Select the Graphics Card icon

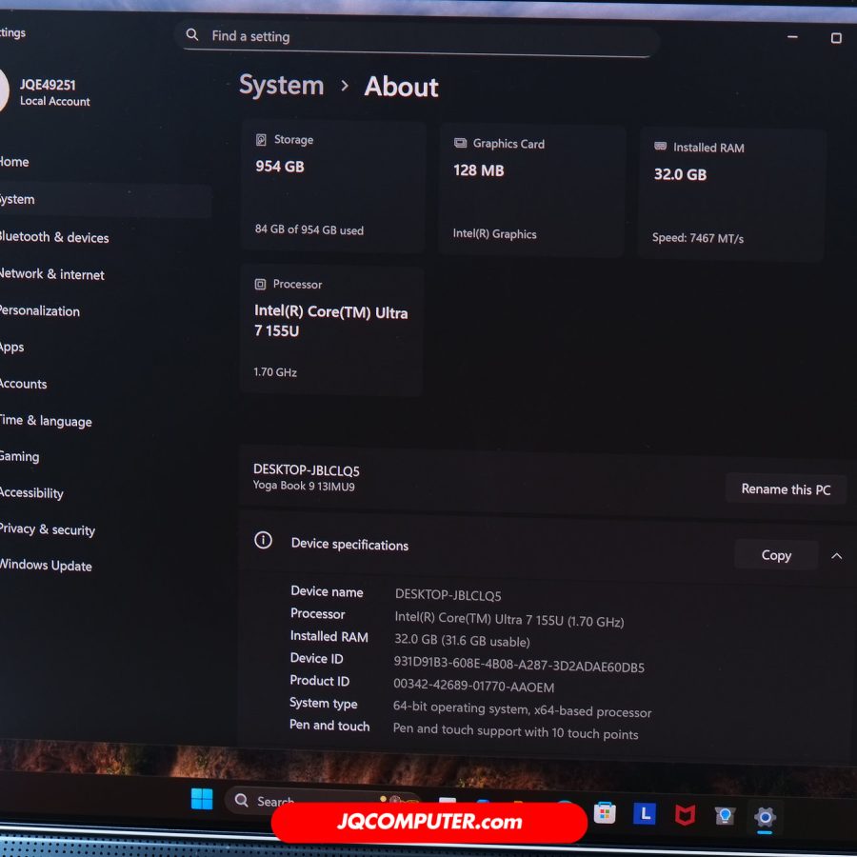click(x=460, y=143)
